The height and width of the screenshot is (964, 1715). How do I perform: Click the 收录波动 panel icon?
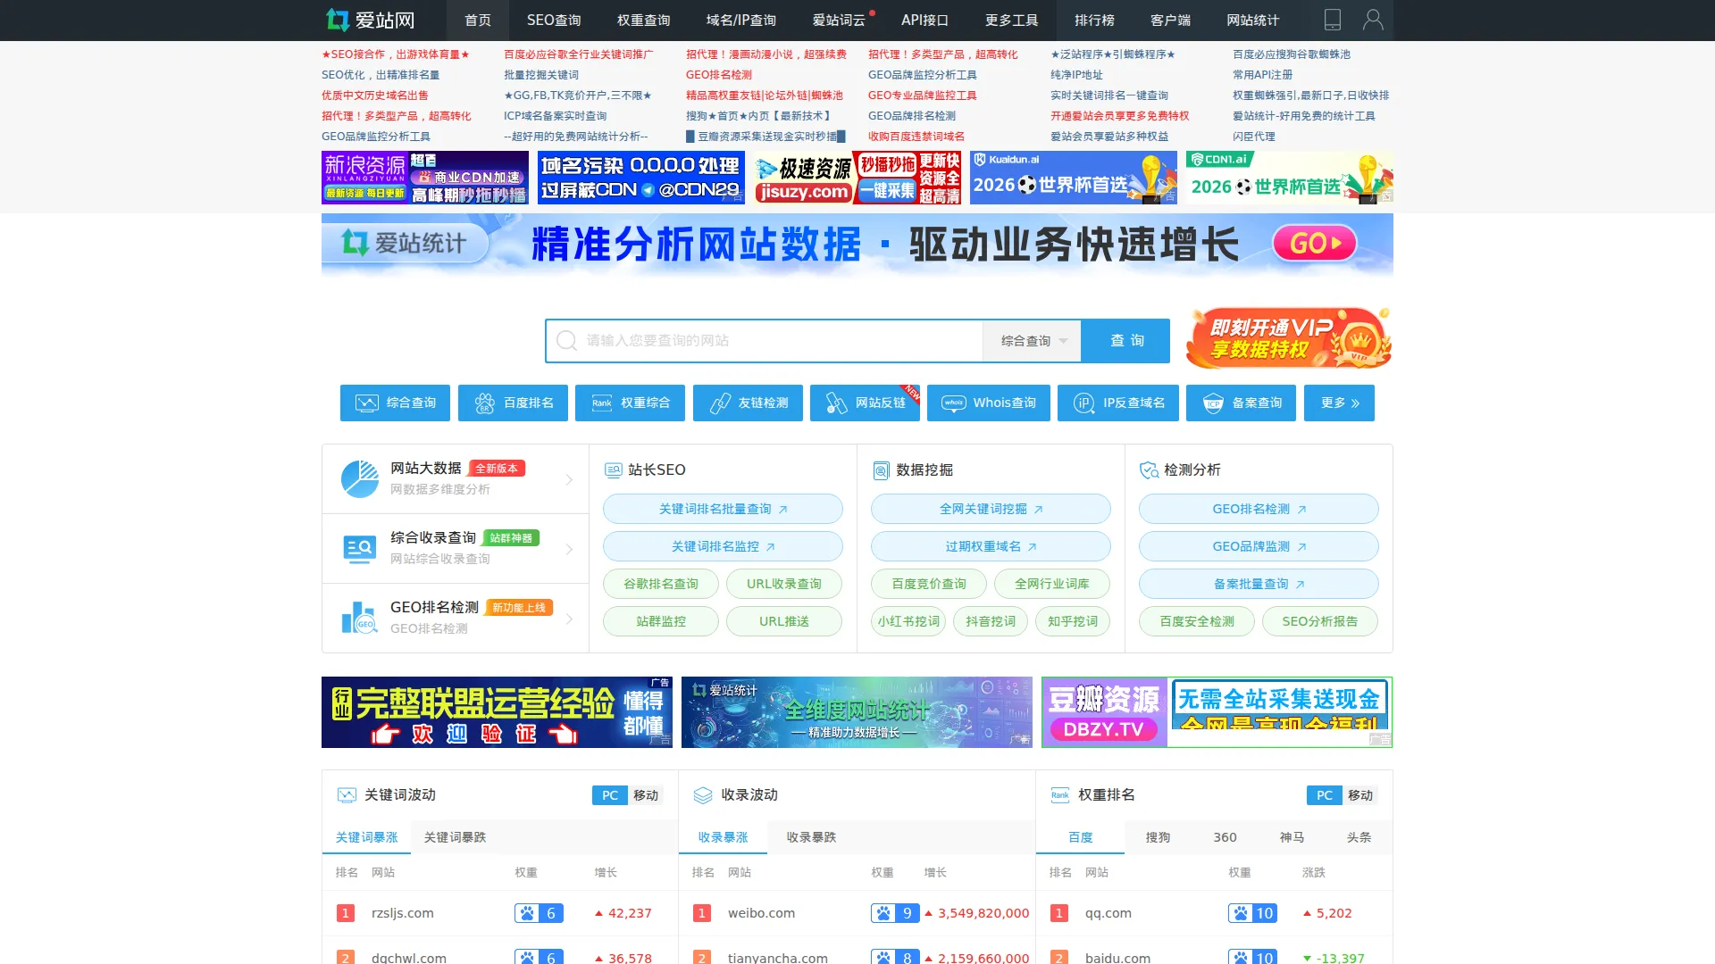[703, 795]
